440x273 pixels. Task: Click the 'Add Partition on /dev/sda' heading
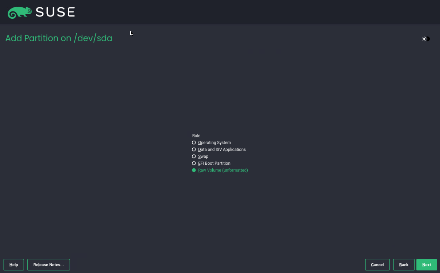59,38
